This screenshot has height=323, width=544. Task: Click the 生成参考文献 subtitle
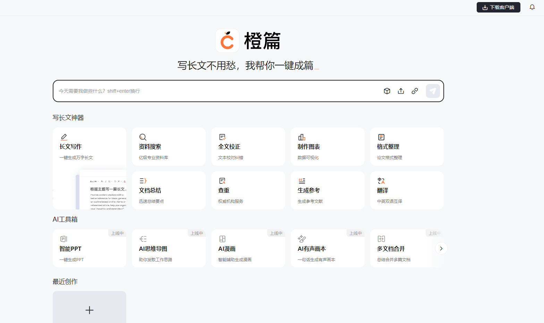coord(310,201)
